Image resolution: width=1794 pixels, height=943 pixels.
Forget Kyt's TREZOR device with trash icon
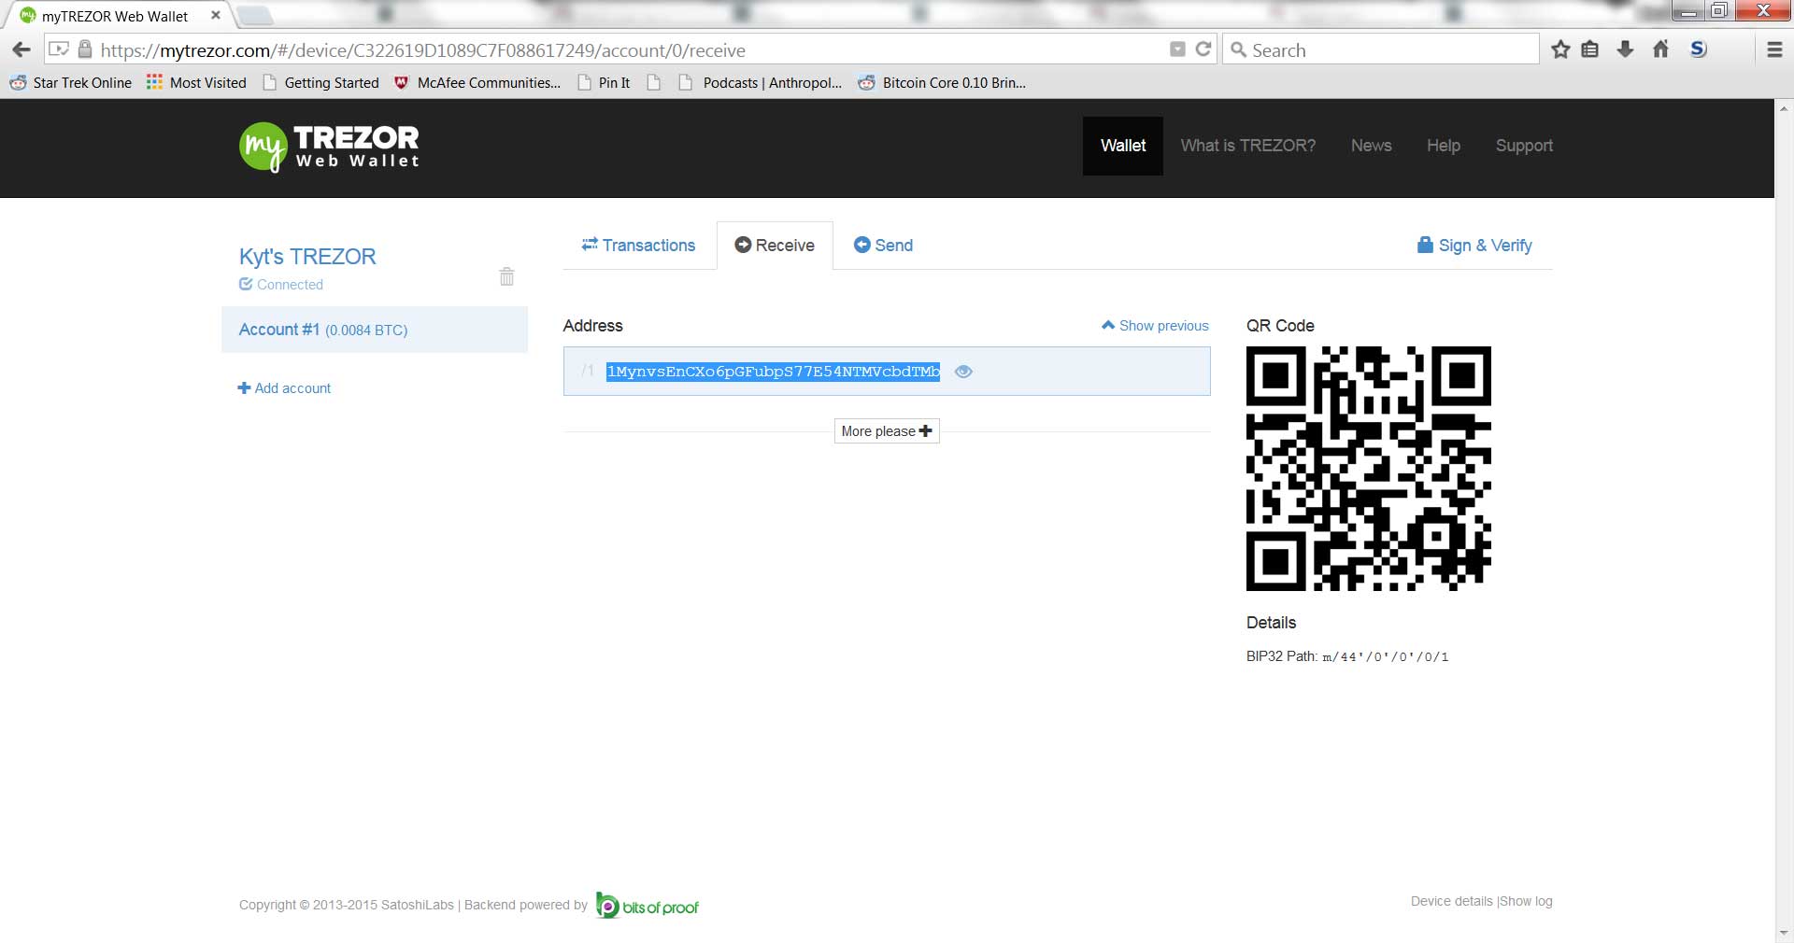[506, 276]
